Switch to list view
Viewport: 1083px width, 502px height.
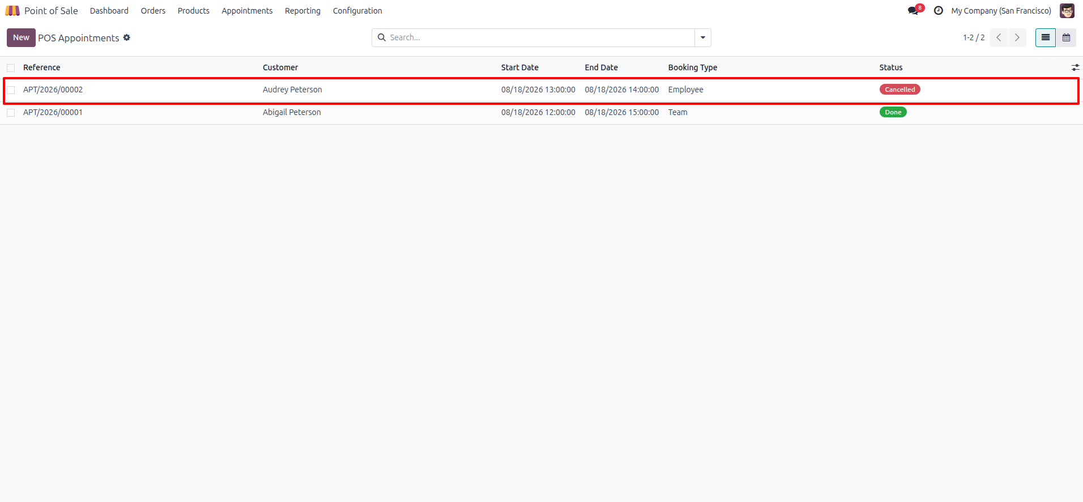click(x=1046, y=37)
